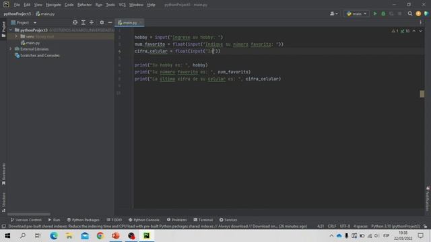Open the Terminal tool window button
The height and width of the screenshot is (242, 431).
click(203, 220)
